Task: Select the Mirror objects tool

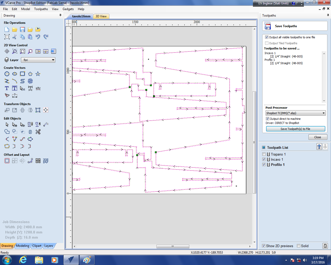Action: (x=30, y=110)
